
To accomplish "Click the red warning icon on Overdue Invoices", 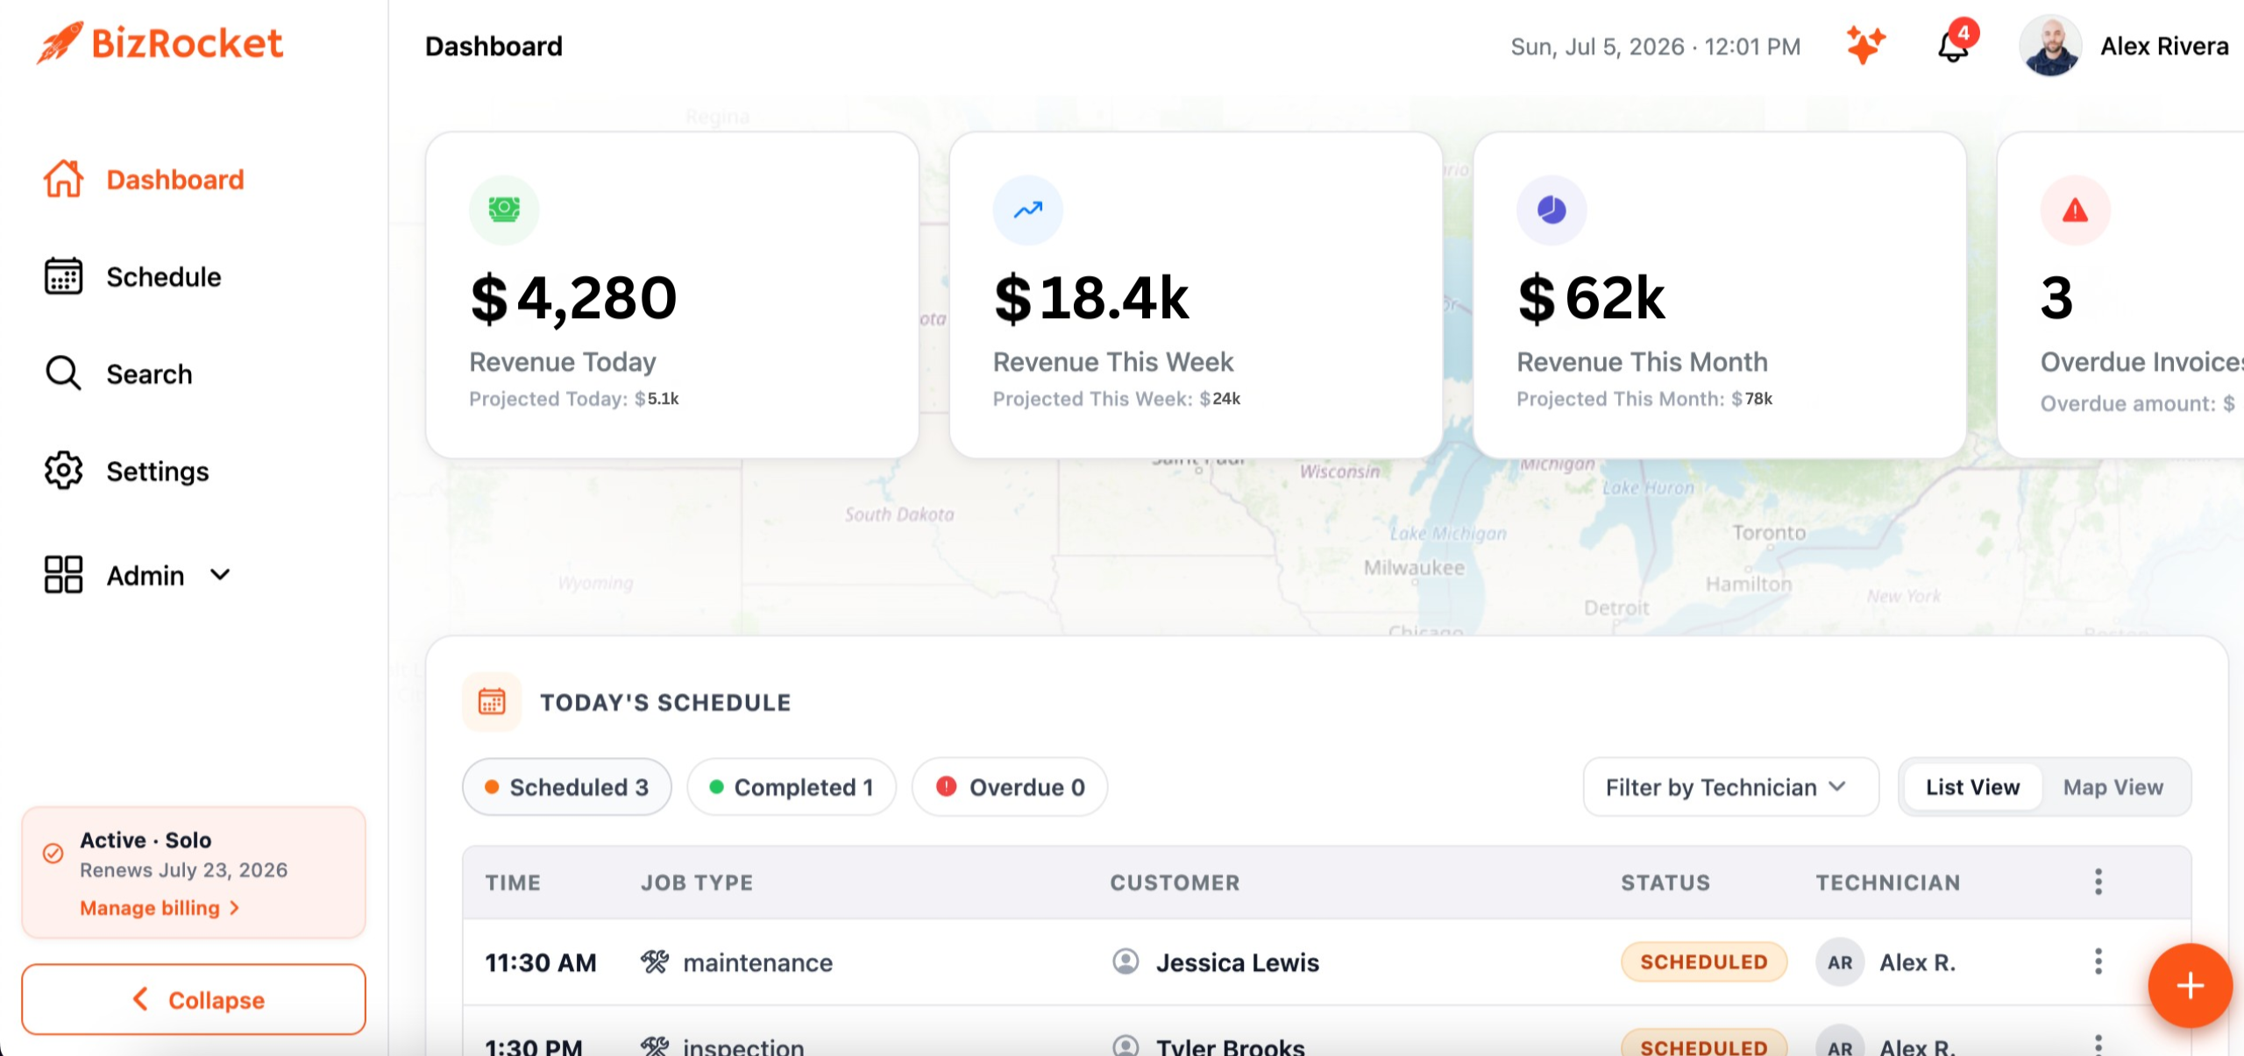I will tap(2075, 209).
